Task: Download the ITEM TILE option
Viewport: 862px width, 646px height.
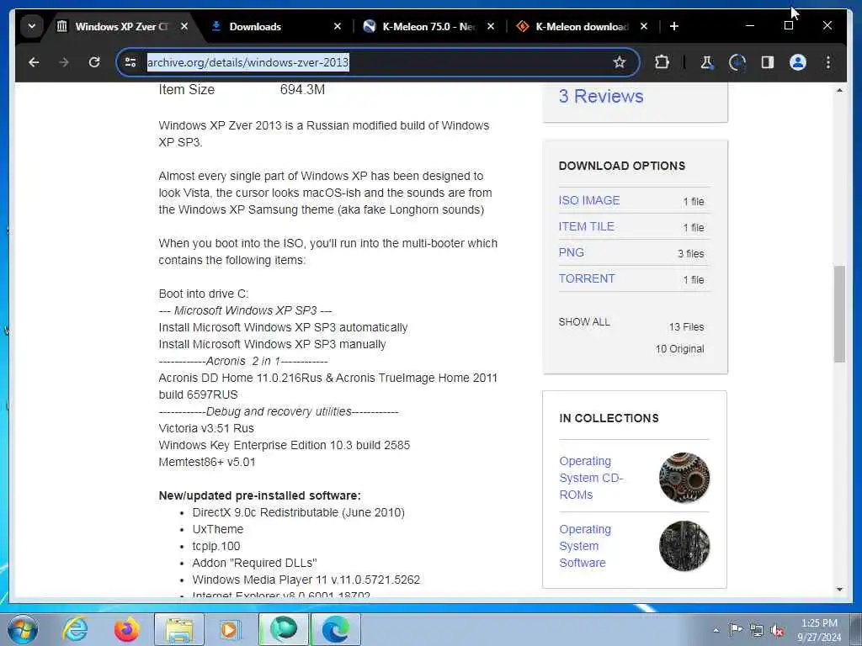Action: 586,226
